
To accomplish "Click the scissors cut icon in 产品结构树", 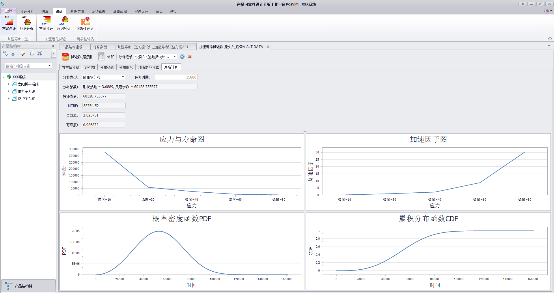I will [40, 53].
